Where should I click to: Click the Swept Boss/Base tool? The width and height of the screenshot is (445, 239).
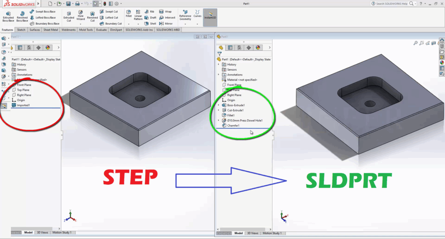click(45, 12)
